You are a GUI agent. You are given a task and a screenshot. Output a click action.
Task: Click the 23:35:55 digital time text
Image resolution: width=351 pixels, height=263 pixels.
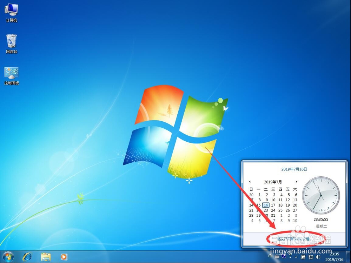(321, 220)
